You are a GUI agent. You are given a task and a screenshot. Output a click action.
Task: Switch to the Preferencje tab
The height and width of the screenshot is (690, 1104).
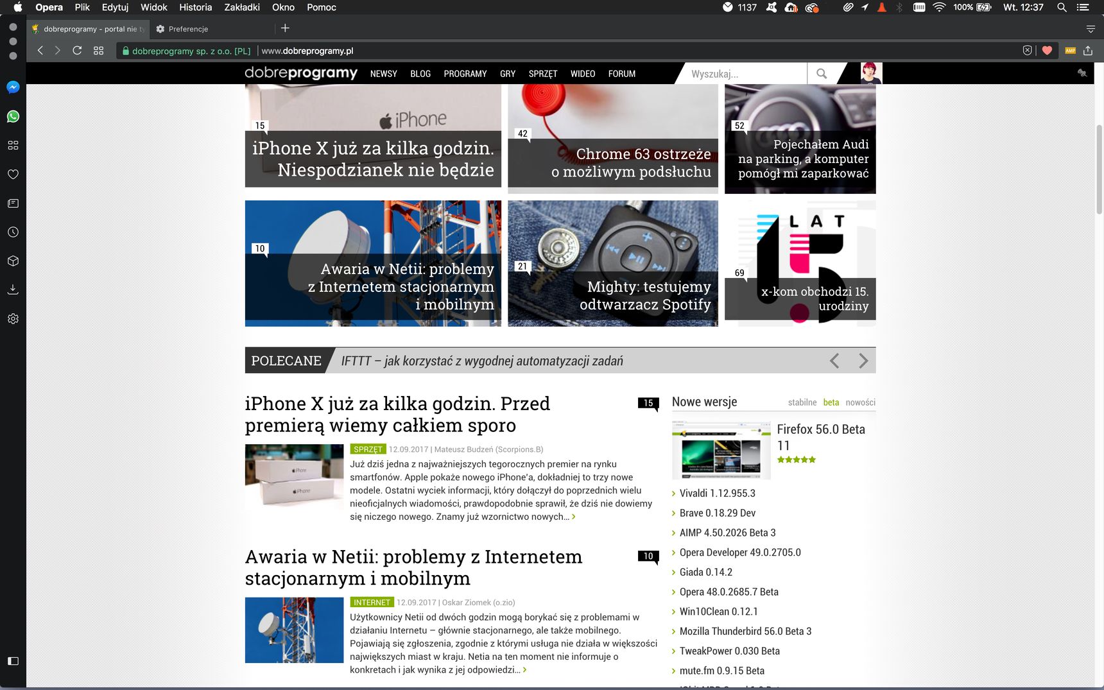coord(212,29)
